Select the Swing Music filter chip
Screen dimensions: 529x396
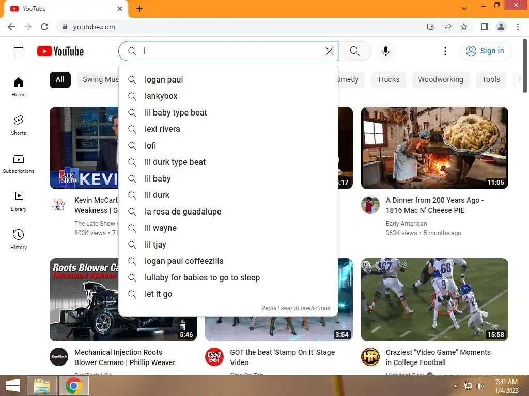click(x=99, y=80)
